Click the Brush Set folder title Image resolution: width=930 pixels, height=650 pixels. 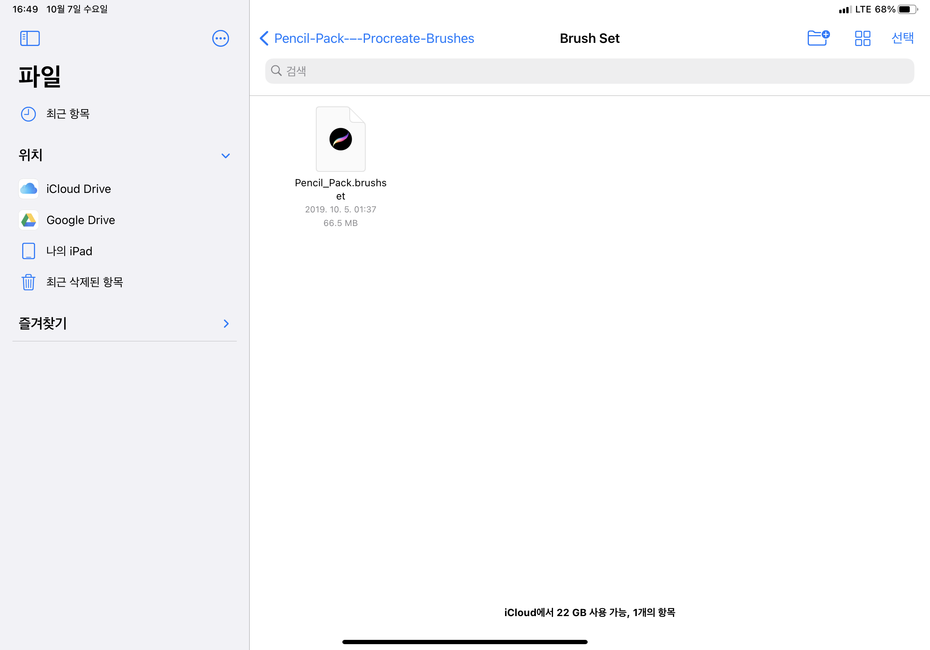pyautogui.click(x=589, y=39)
